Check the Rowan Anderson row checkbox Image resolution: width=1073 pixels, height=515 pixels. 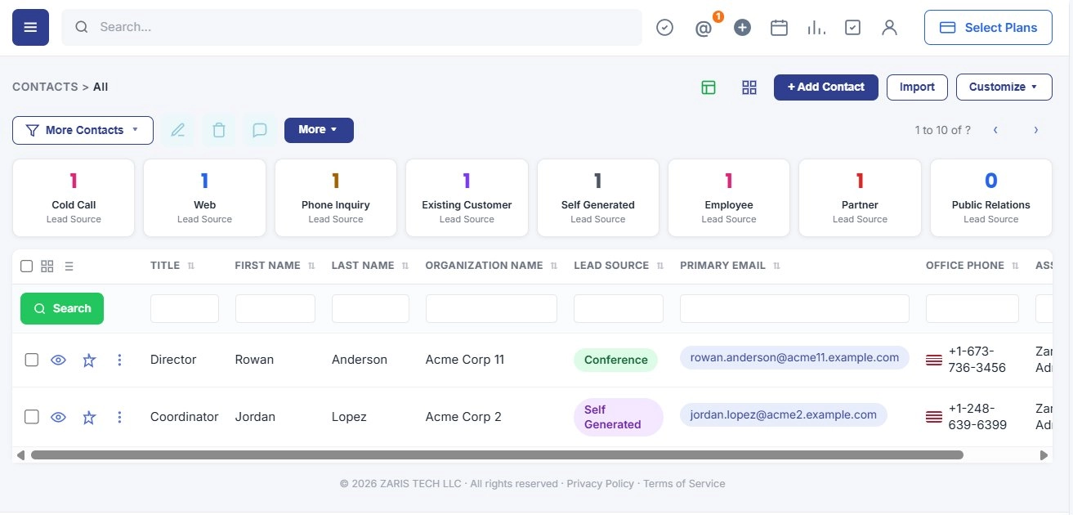(32, 360)
